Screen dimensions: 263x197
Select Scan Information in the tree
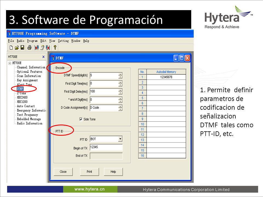click(x=29, y=76)
